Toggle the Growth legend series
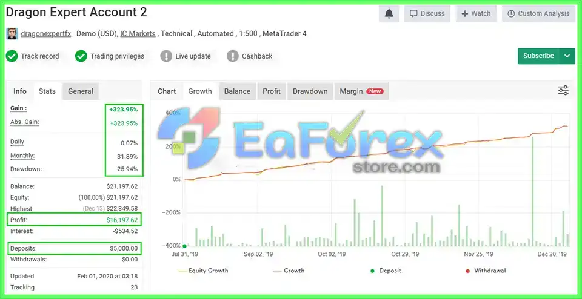Image resolution: width=582 pixels, height=299 pixels. (x=289, y=271)
